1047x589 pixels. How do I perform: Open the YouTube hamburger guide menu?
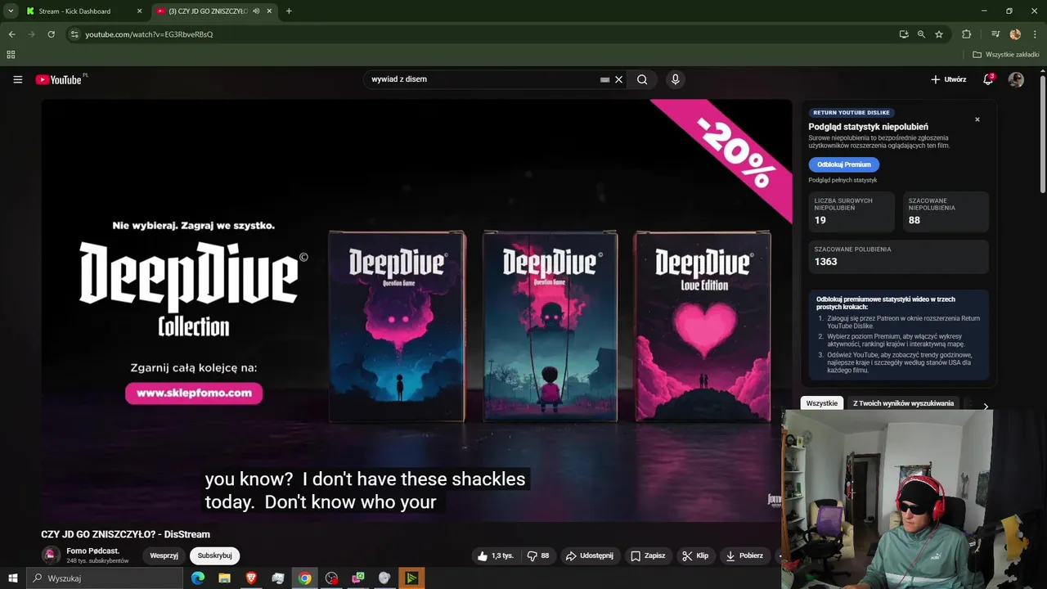(x=17, y=79)
